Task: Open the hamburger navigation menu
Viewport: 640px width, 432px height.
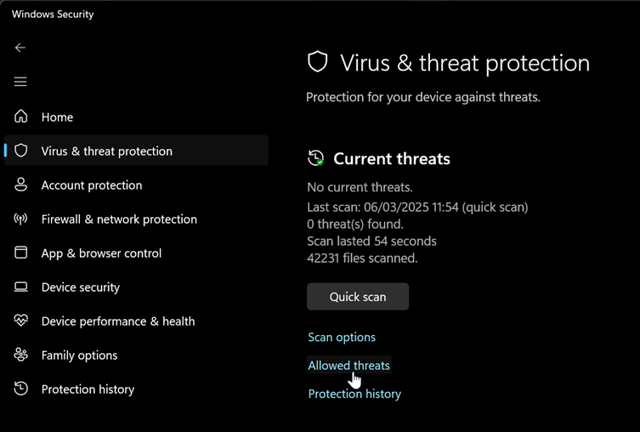Action: [20, 82]
